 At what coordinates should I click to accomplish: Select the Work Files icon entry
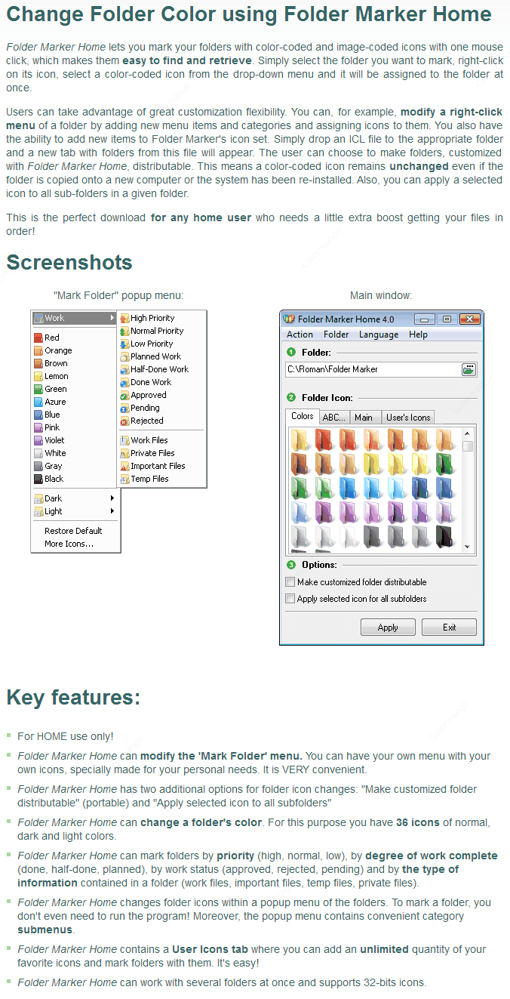(x=145, y=440)
